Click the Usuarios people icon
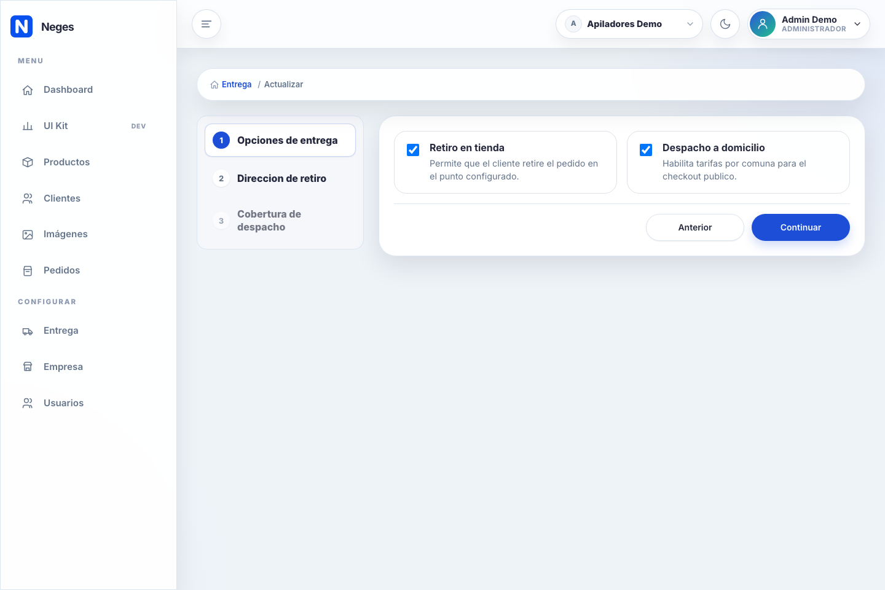Image resolution: width=885 pixels, height=590 pixels. click(28, 403)
